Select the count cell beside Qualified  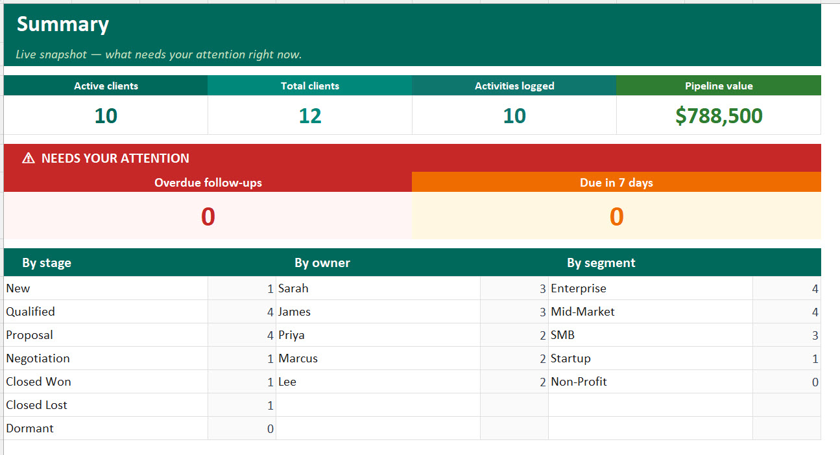[x=242, y=312]
